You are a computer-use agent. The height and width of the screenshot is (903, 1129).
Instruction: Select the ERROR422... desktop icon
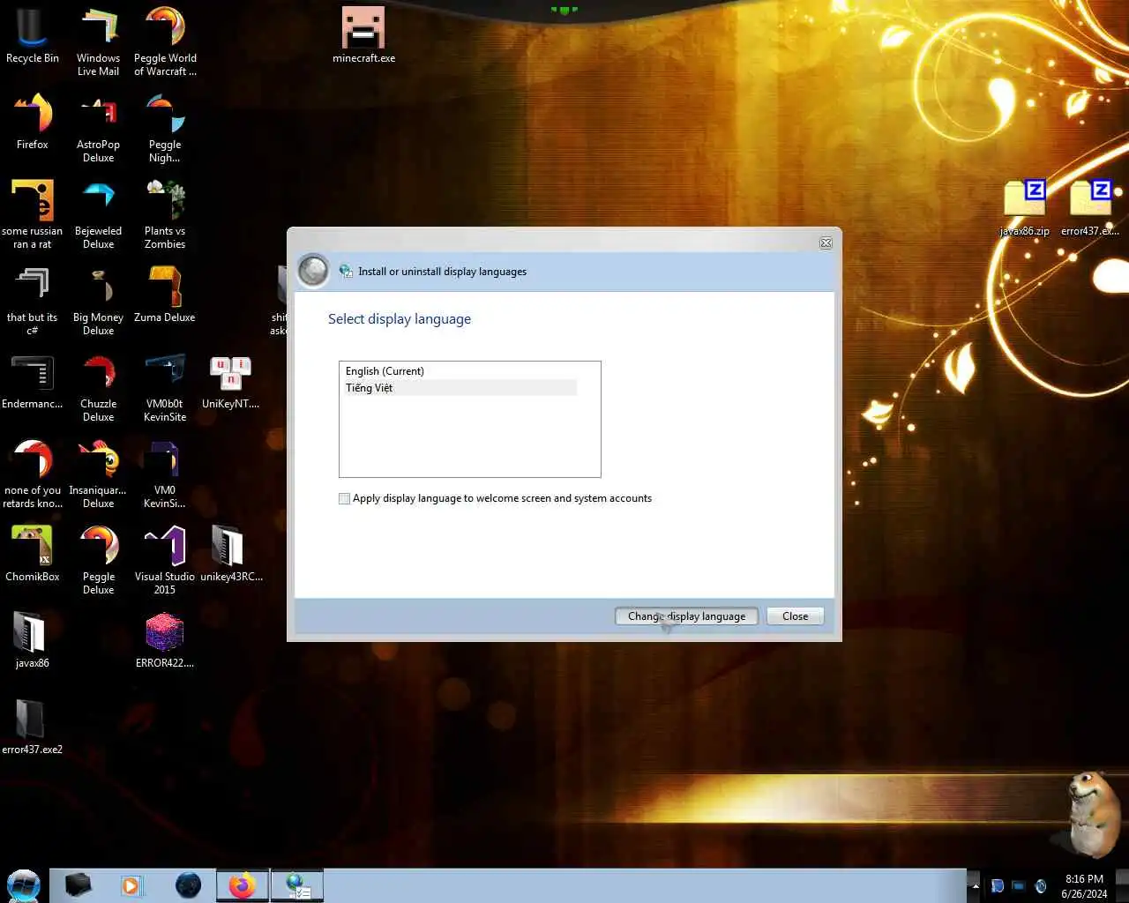(165, 641)
